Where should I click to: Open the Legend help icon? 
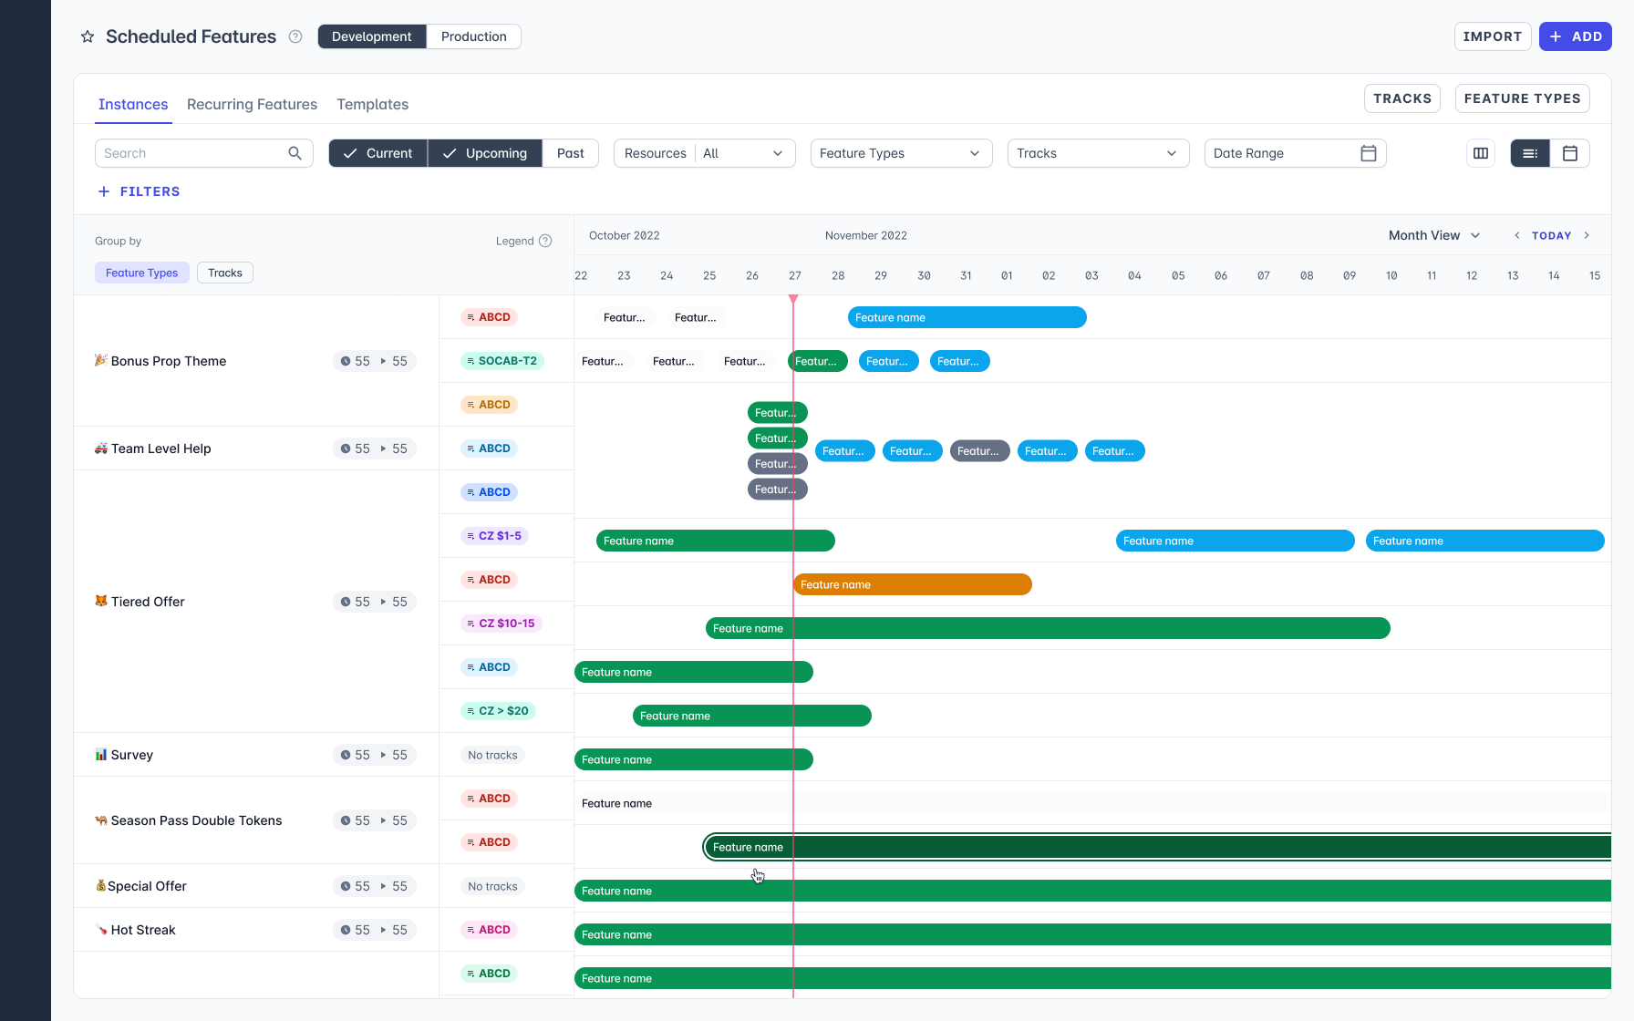545,241
